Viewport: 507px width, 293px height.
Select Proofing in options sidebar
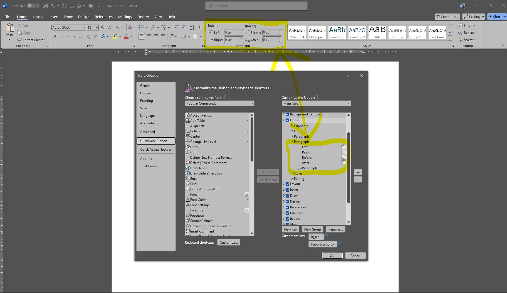click(x=146, y=100)
